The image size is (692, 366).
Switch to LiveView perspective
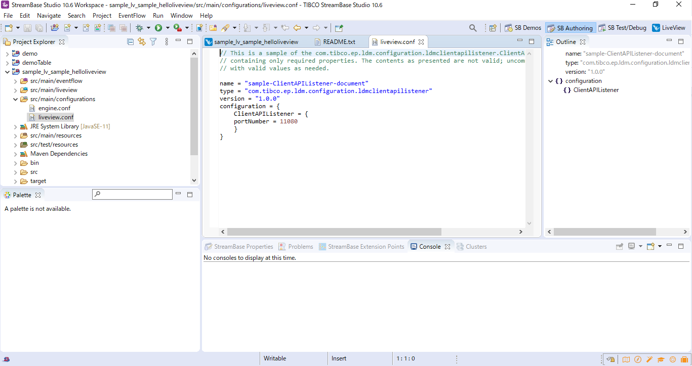pos(669,28)
